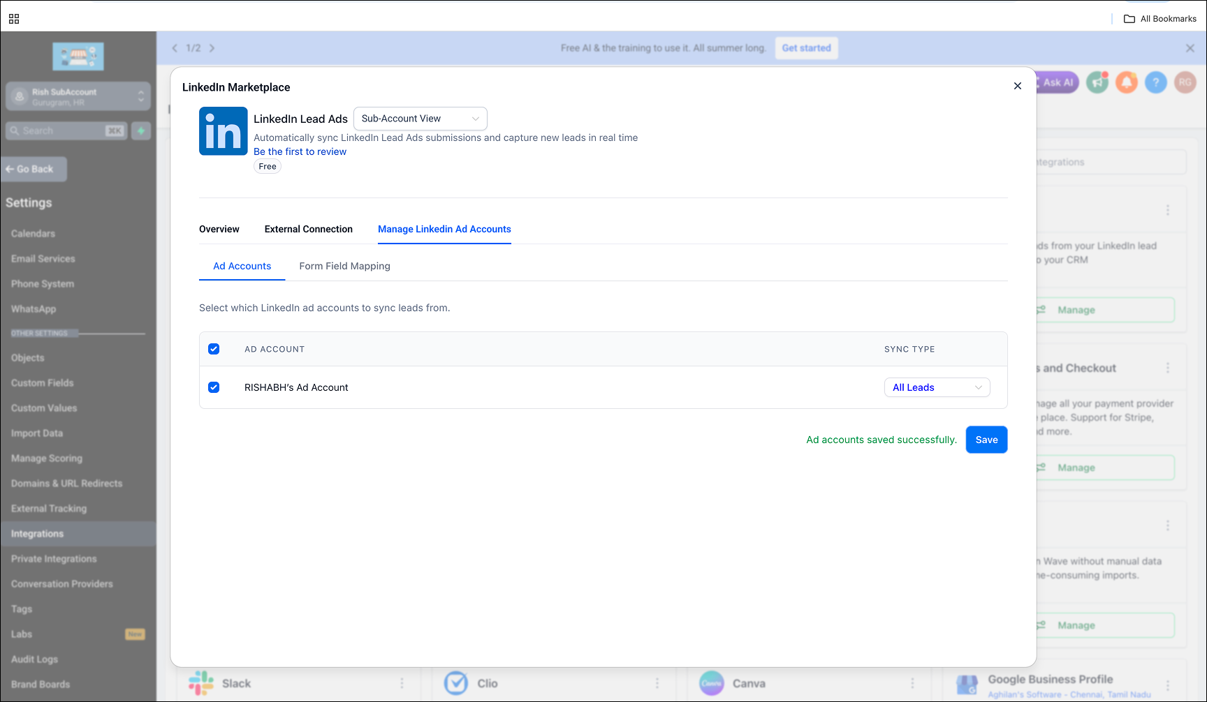Select the Manage Linkedin Ad Accounts tab
The width and height of the screenshot is (1207, 702).
pos(444,229)
